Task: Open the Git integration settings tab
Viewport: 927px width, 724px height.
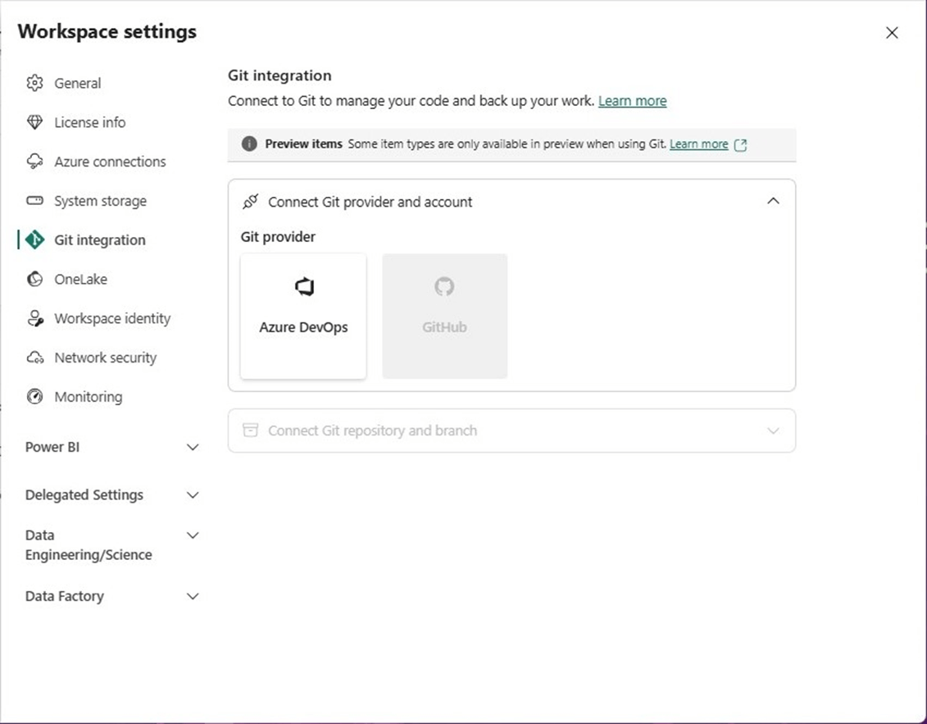Action: (99, 240)
